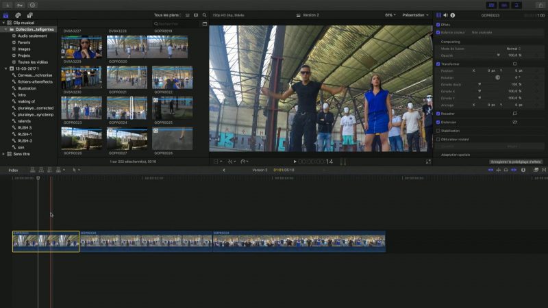The width and height of the screenshot is (548, 308).
Task: Click the import media arrow icon
Action: click(8, 5)
